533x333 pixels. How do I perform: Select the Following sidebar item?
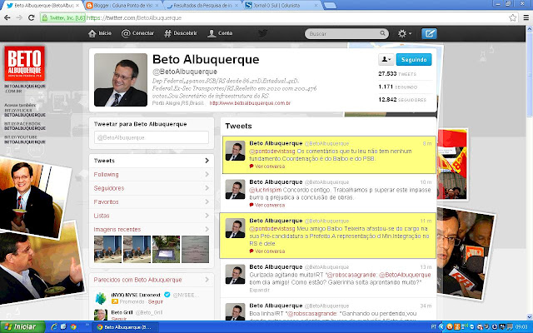coord(152,174)
